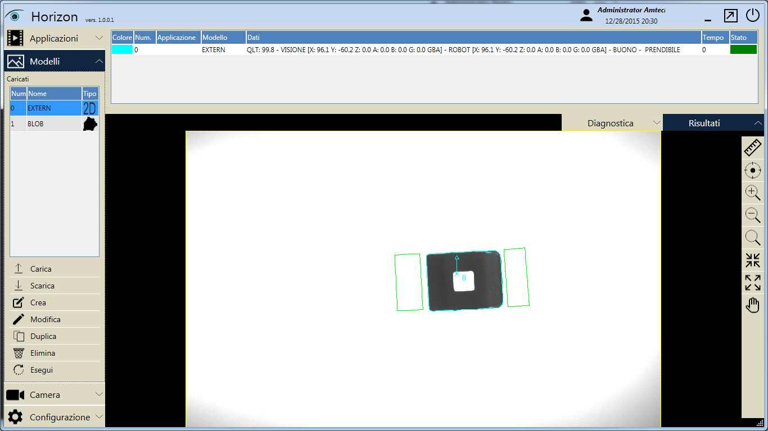
Task: Click the green Stato indicator
Action: click(743, 50)
